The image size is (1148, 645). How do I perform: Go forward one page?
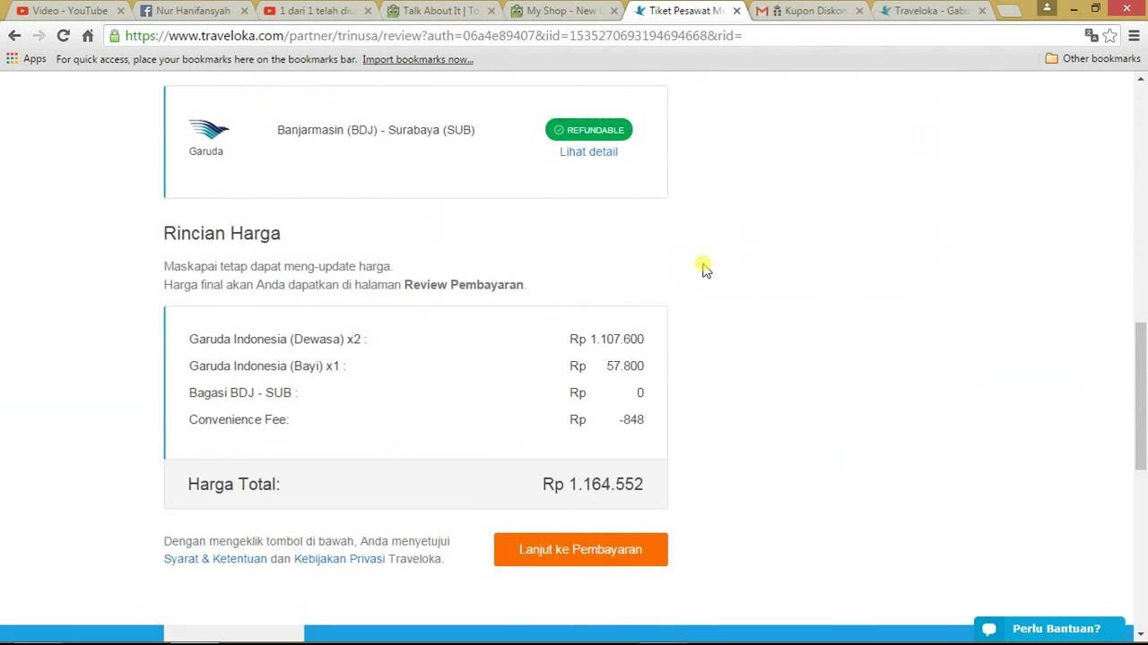39,36
